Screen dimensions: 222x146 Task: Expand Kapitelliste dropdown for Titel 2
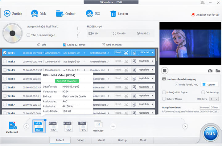click(x=153, y=61)
